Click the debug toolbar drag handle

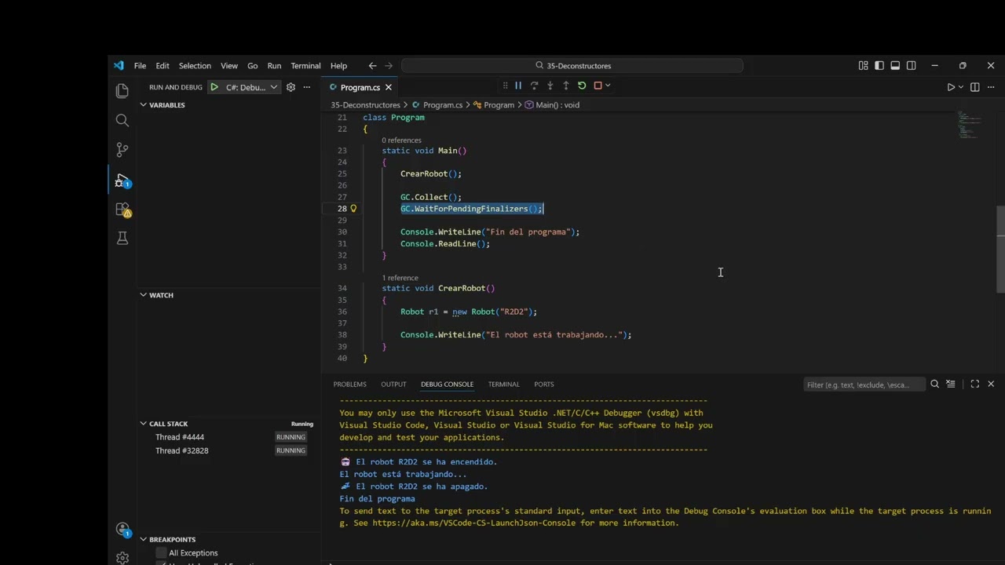pyautogui.click(x=506, y=86)
